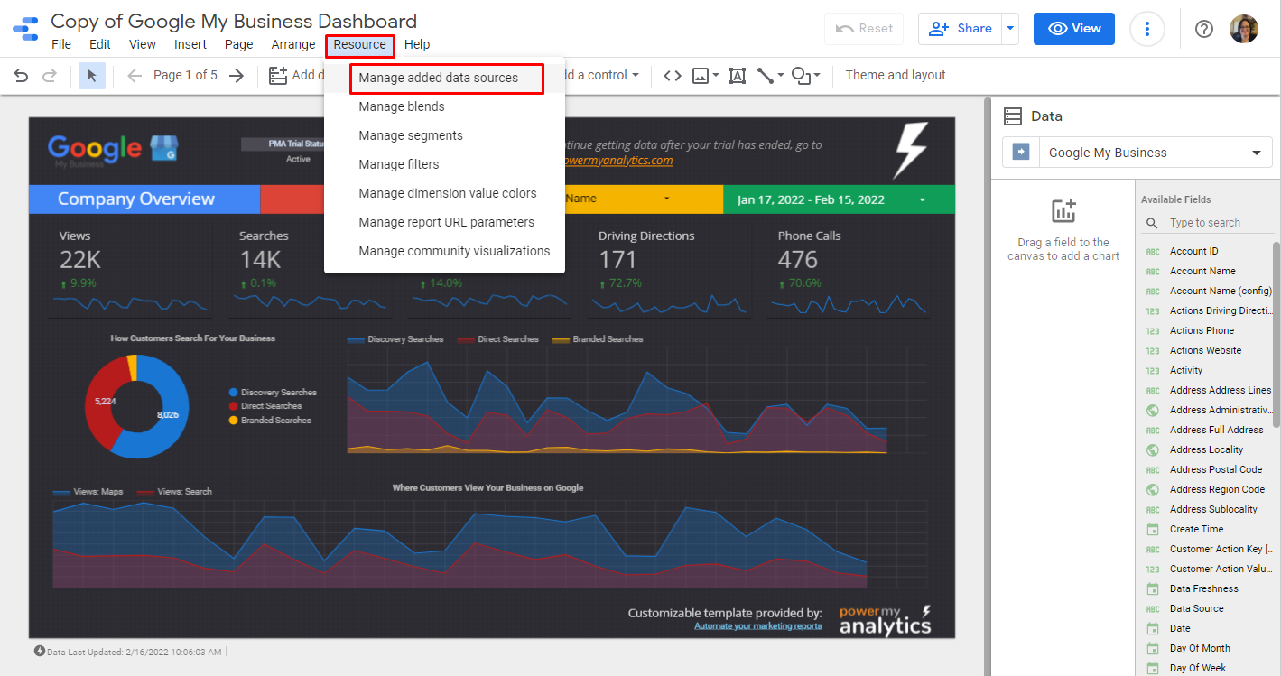Click the user profile avatar

(1243, 29)
